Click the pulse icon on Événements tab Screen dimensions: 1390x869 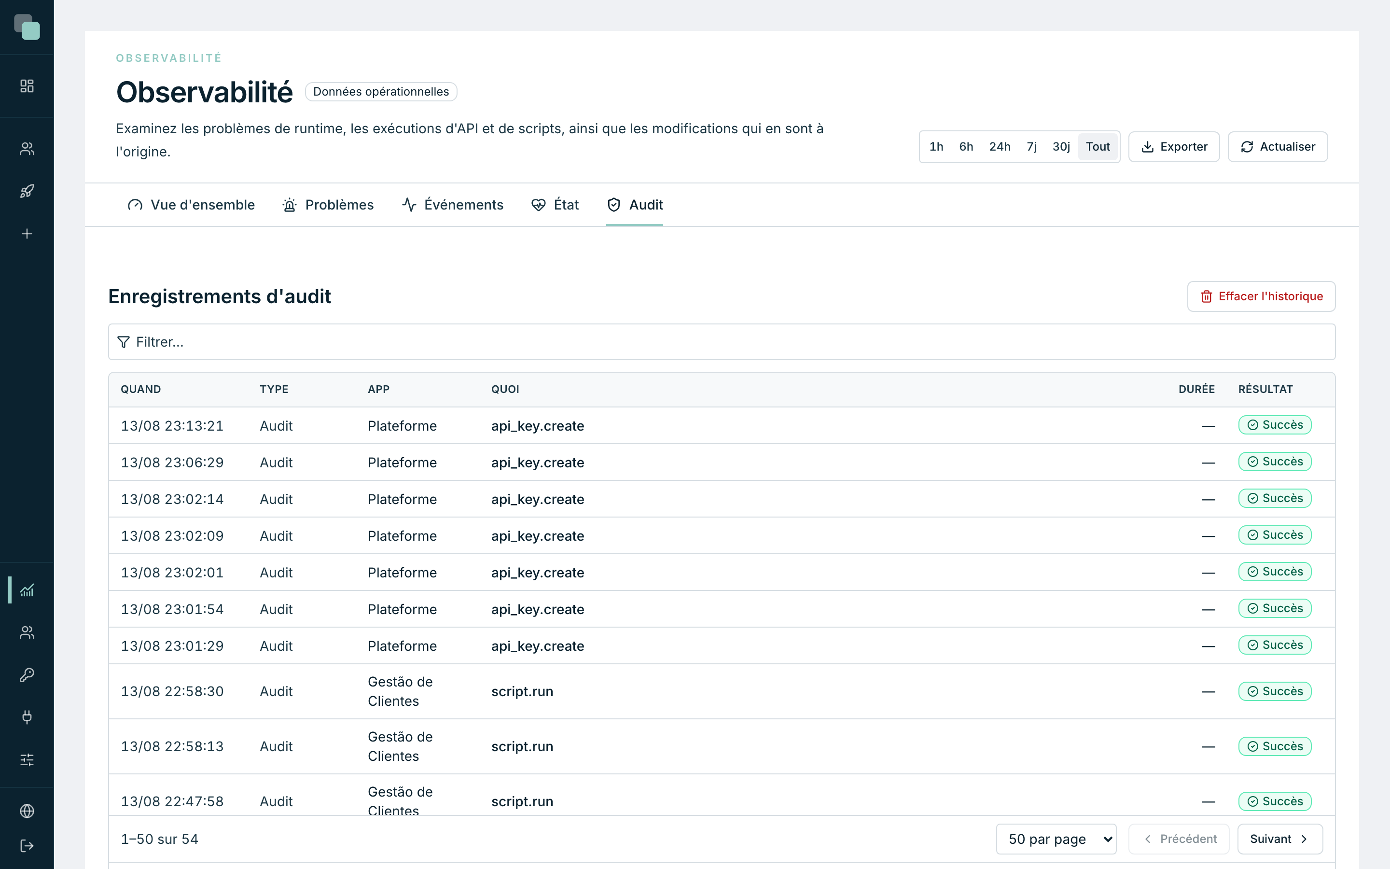(x=409, y=205)
